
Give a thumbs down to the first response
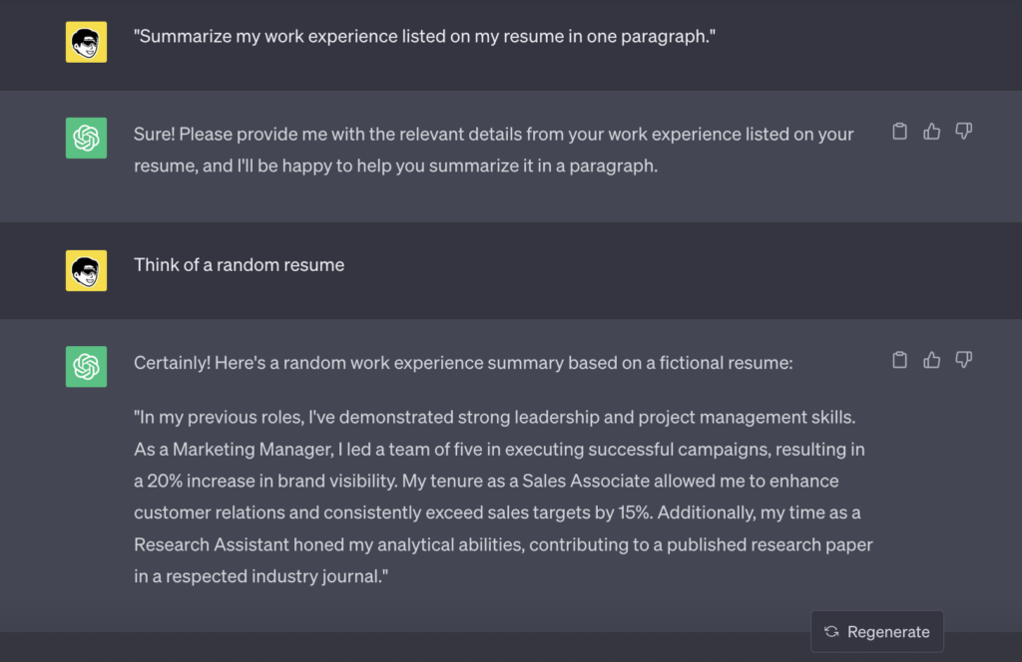pos(963,131)
